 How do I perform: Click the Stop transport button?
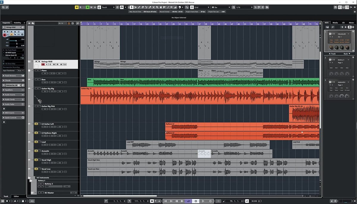click(196, 201)
